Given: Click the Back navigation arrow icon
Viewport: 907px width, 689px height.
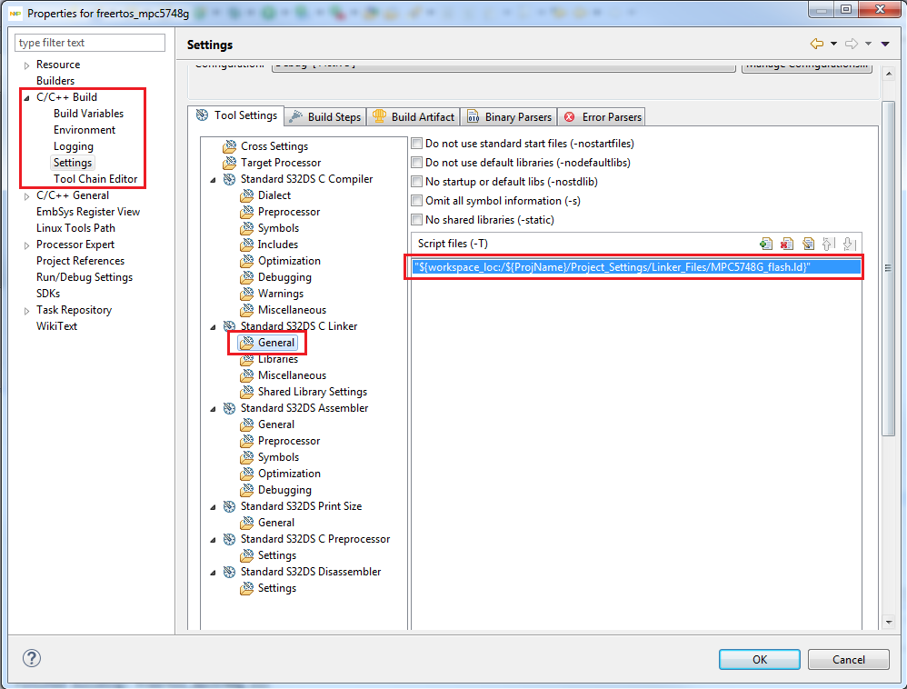Looking at the screenshot, I should click(x=816, y=44).
